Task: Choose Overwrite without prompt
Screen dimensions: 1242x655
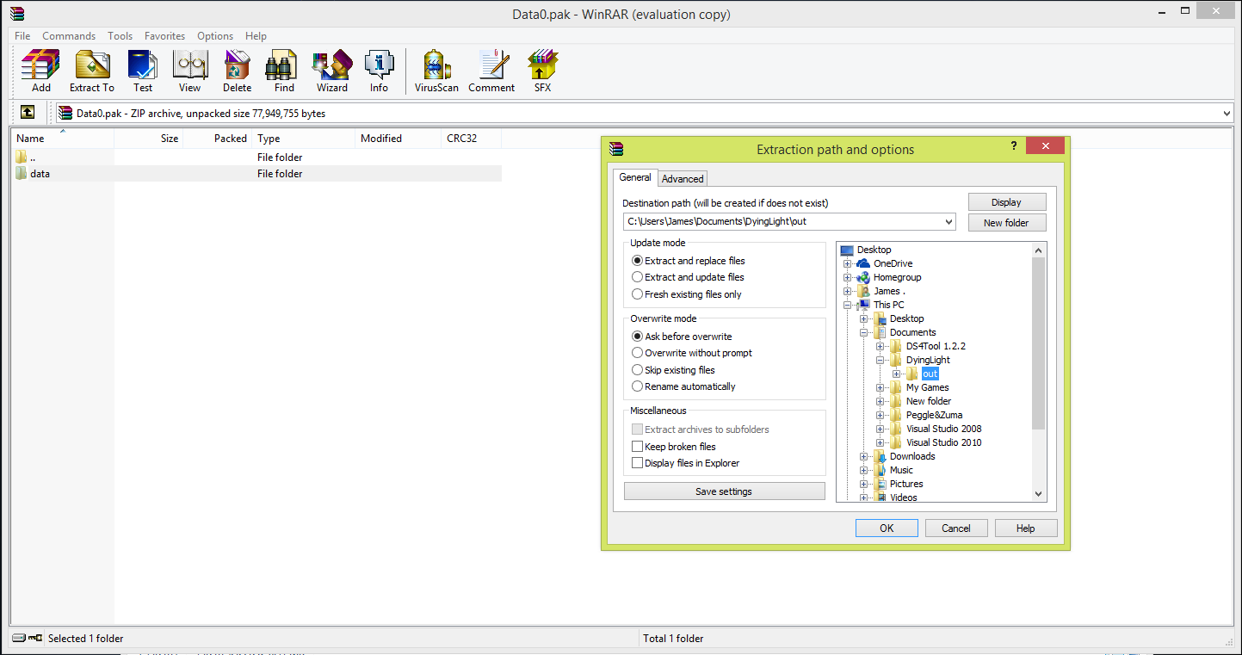Action: point(638,353)
